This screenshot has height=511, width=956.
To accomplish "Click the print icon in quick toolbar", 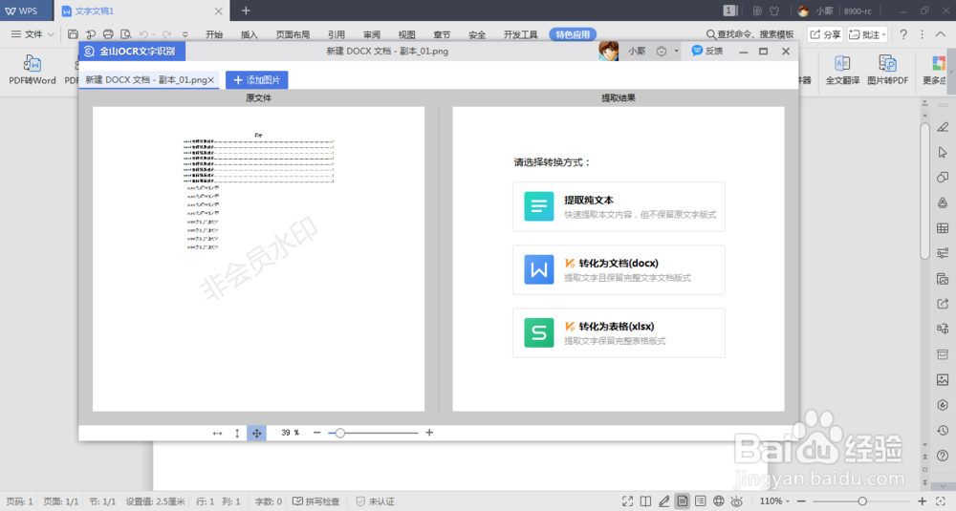I will click(x=108, y=34).
